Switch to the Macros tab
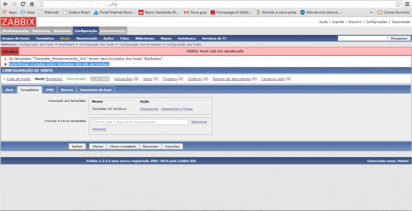 pos(67,90)
